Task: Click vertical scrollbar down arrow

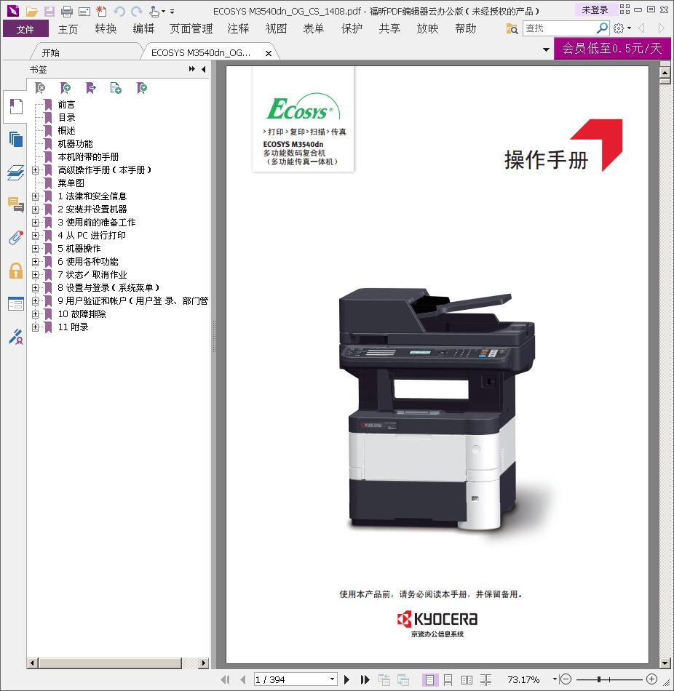Action: coord(665,663)
